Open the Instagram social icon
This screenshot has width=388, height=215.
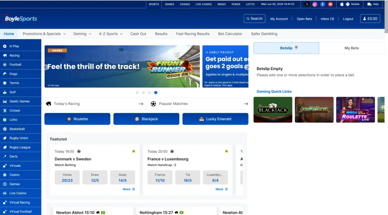pos(315,4)
